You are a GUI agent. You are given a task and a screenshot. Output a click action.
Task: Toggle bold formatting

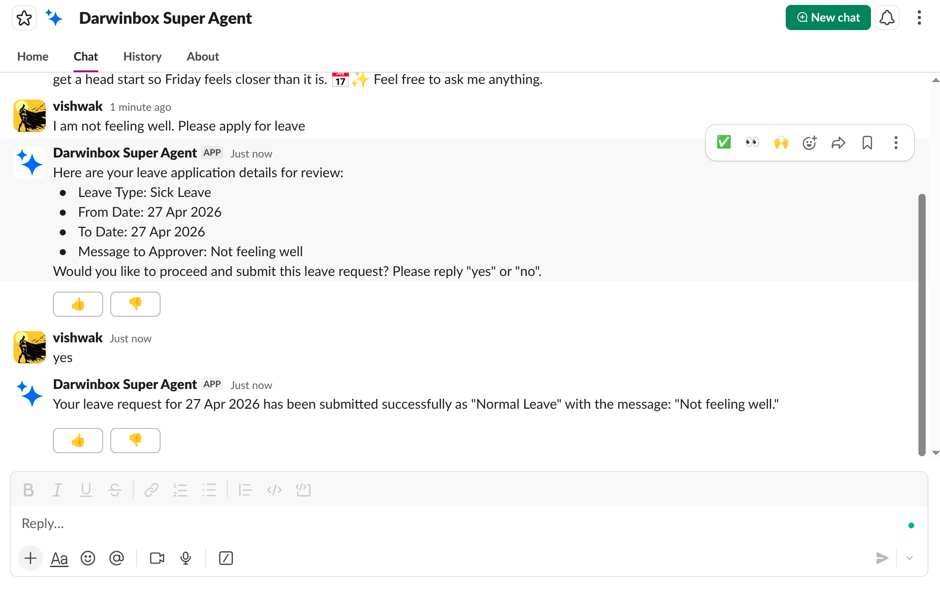tap(29, 490)
